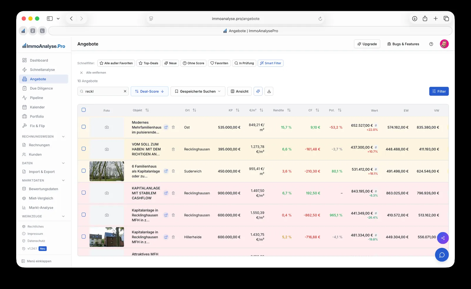Viewport: 471px width, 289px height.
Task: Open external link for Hillerheide listing
Action: coord(166,237)
